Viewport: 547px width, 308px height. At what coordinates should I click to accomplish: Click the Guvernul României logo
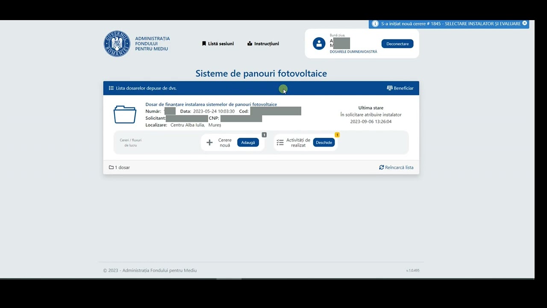(x=117, y=44)
